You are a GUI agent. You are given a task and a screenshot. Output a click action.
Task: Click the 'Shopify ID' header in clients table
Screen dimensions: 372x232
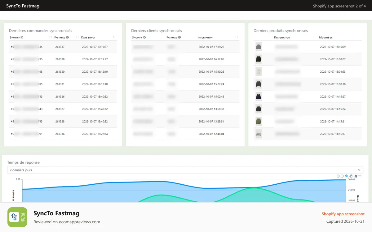pos(139,37)
